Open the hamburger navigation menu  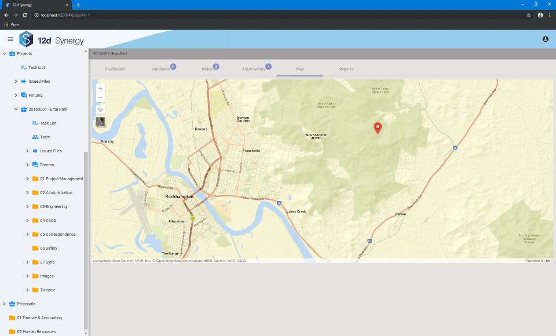coord(10,39)
